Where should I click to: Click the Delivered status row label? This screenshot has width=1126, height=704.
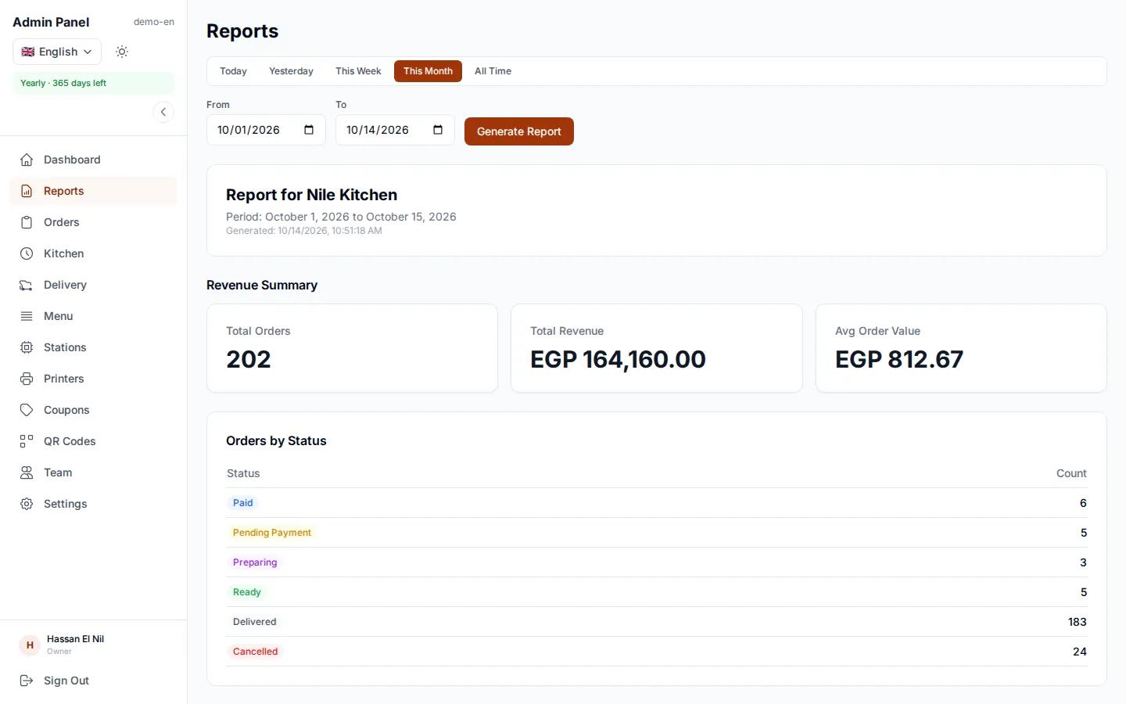[254, 622]
